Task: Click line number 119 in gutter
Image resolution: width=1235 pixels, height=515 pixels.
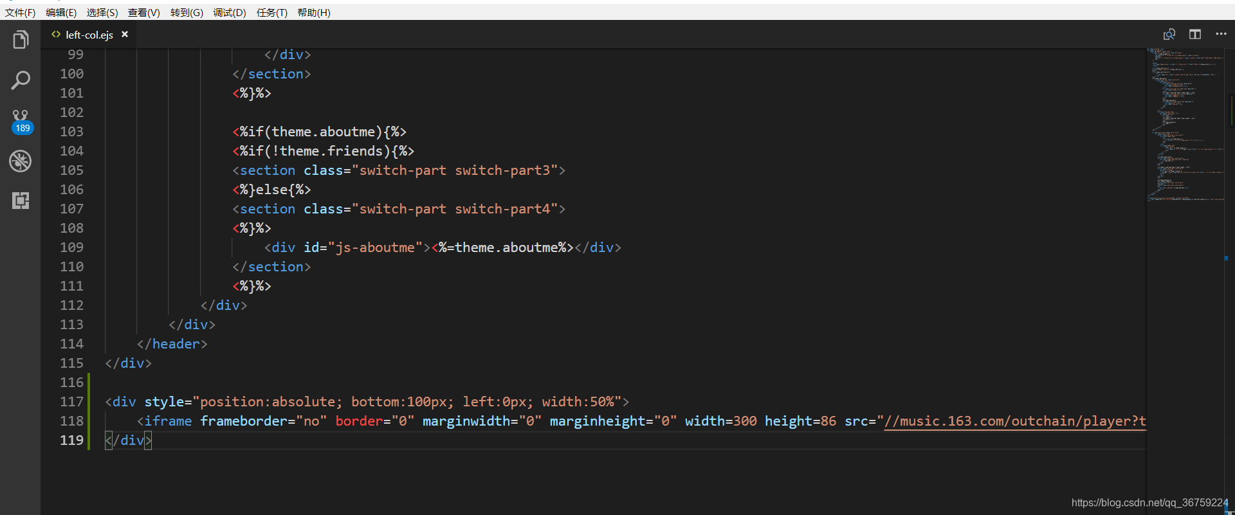Action: coord(72,440)
